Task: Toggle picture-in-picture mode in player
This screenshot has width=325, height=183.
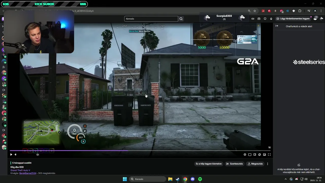Action: tap(264, 155)
